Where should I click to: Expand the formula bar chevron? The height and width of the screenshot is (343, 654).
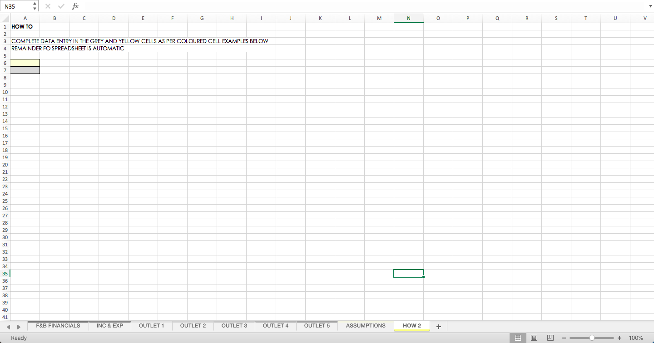[650, 6]
